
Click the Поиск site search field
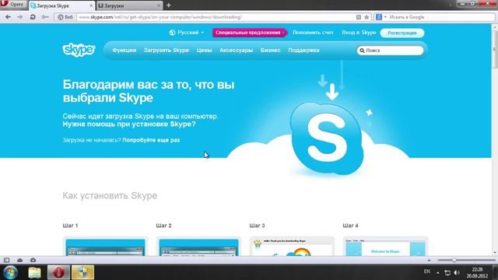390,51
